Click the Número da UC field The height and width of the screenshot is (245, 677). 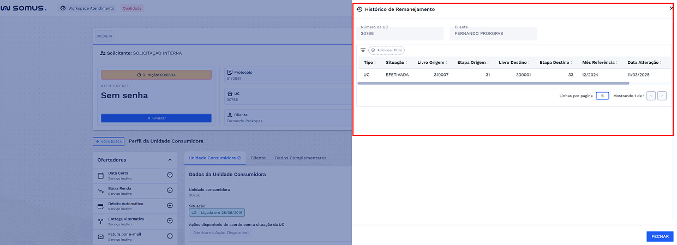(x=400, y=33)
